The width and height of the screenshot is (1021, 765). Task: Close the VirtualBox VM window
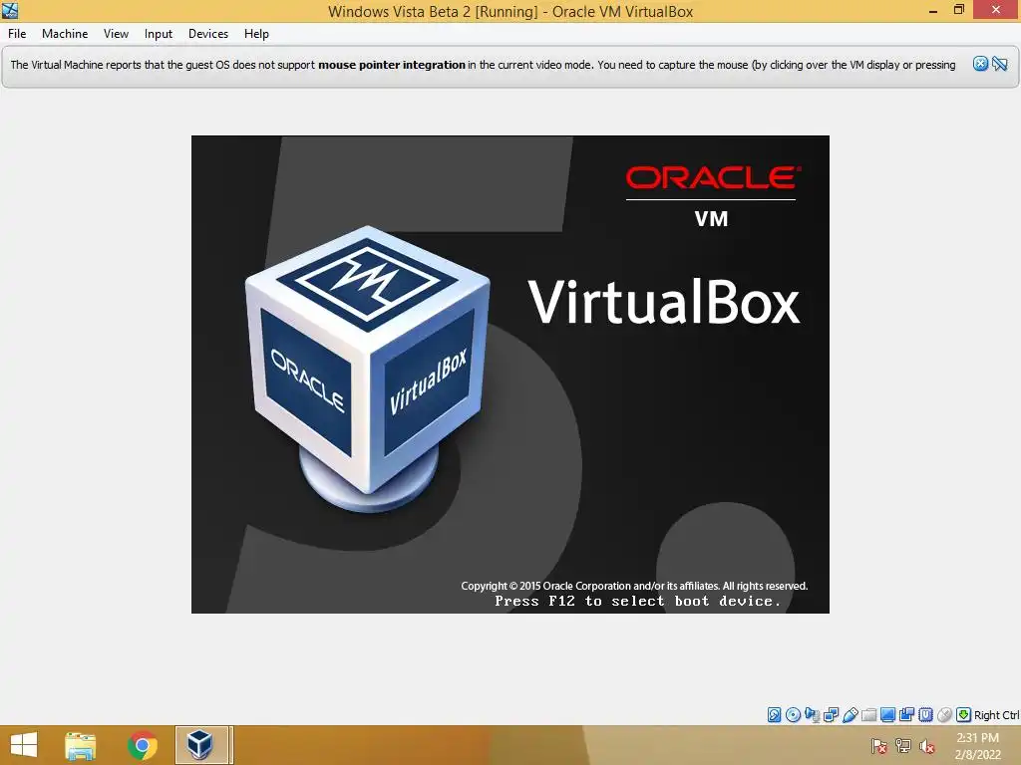996,10
